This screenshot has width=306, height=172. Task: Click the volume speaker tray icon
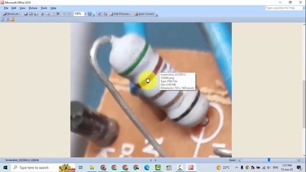pyautogui.click(x=269, y=168)
